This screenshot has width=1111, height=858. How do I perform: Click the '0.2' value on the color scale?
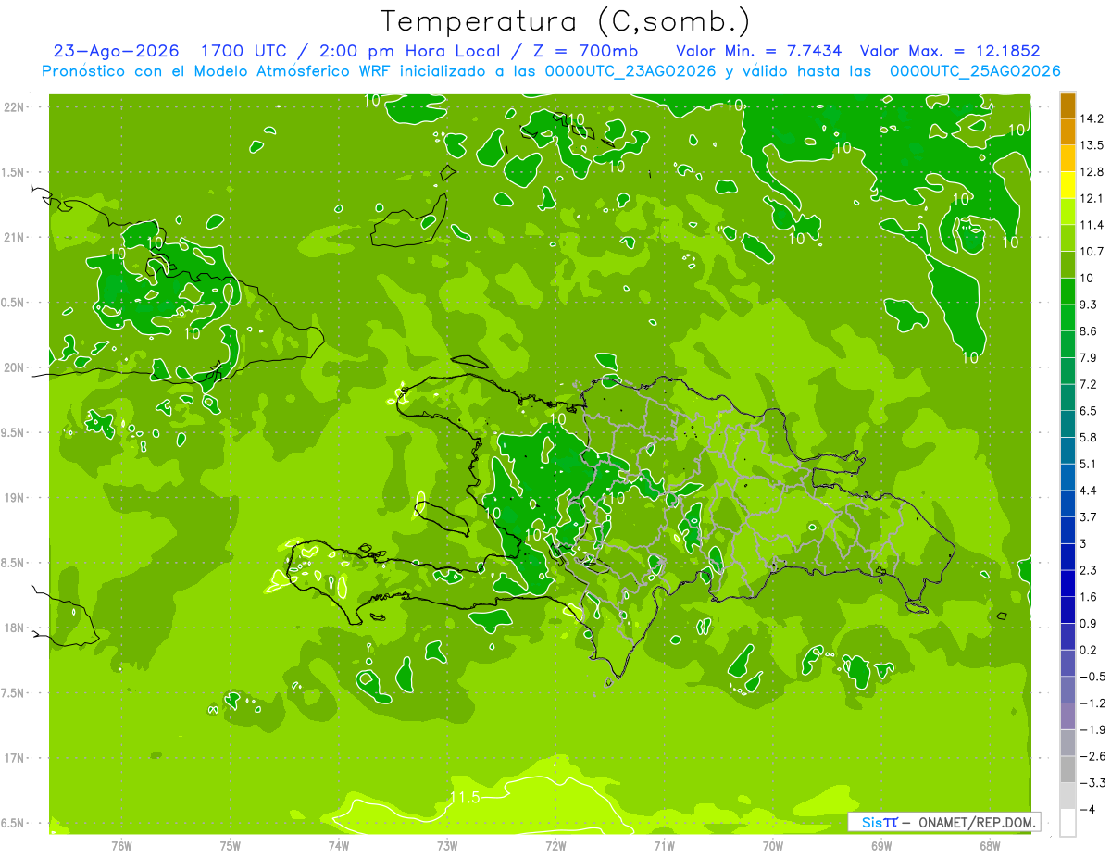click(x=1089, y=650)
